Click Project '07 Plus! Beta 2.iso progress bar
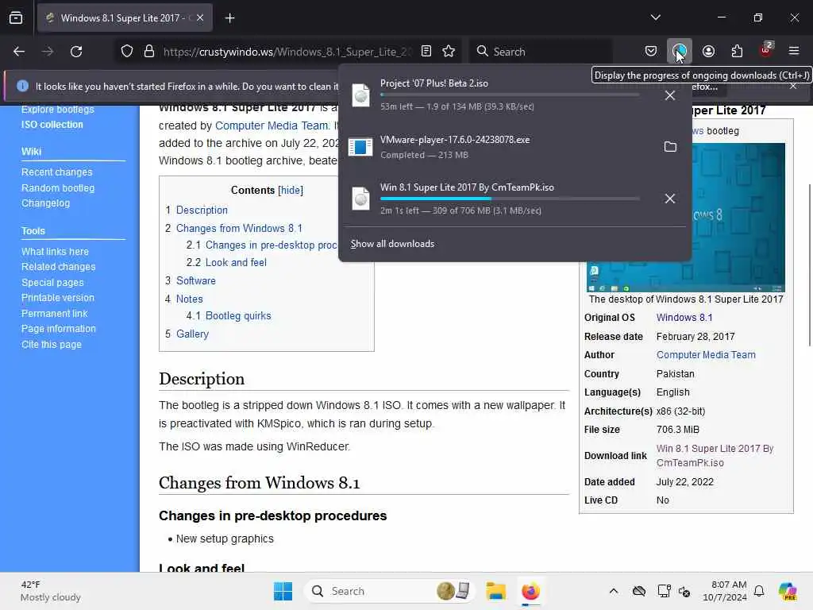The height and width of the screenshot is (610, 813). click(510, 95)
